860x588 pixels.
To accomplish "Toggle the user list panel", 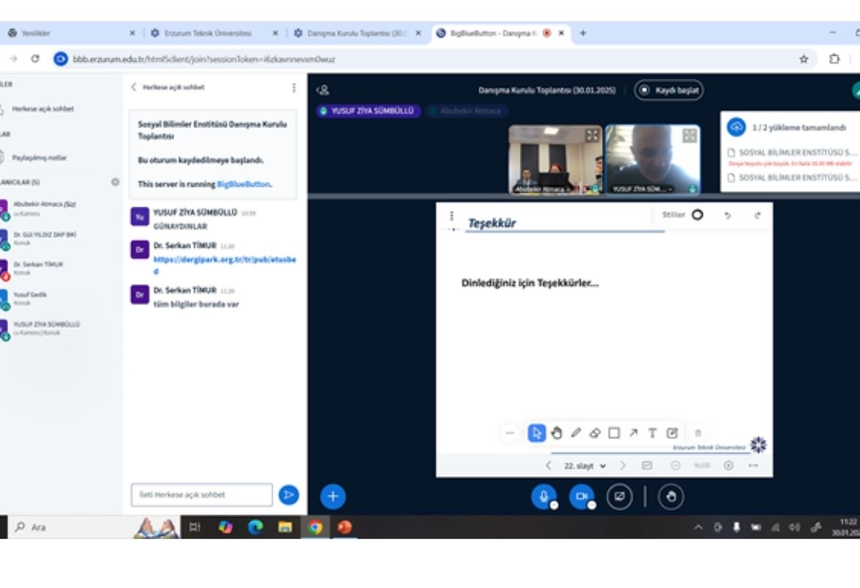I will pyautogui.click(x=323, y=90).
